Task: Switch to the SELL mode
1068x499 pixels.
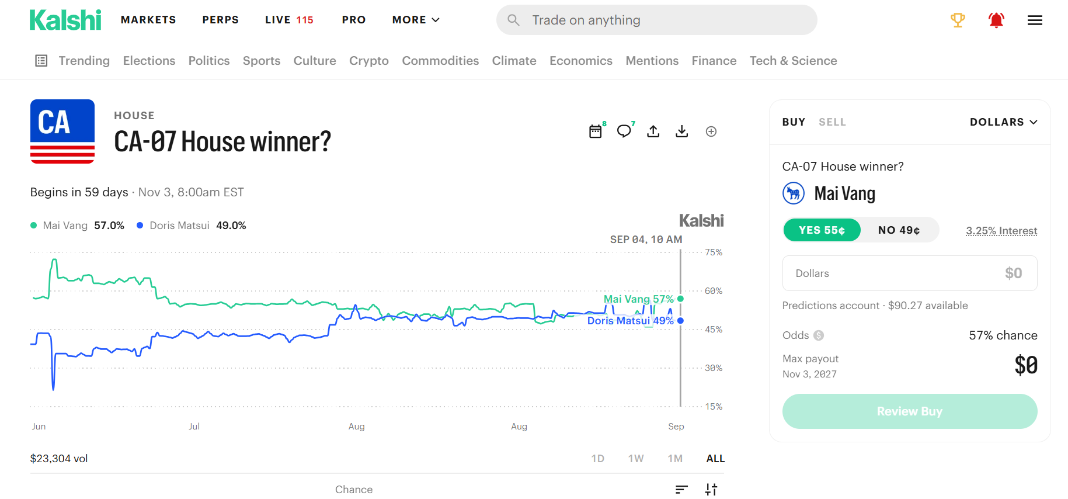Action: pyautogui.click(x=832, y=122)
